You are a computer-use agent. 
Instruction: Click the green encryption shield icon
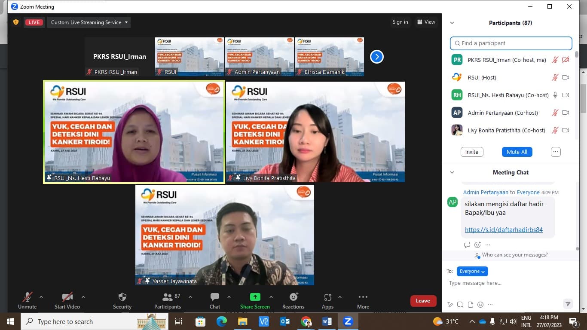[x=16, y=22]
